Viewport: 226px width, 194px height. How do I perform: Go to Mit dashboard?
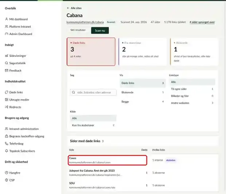tap(19, 19)
